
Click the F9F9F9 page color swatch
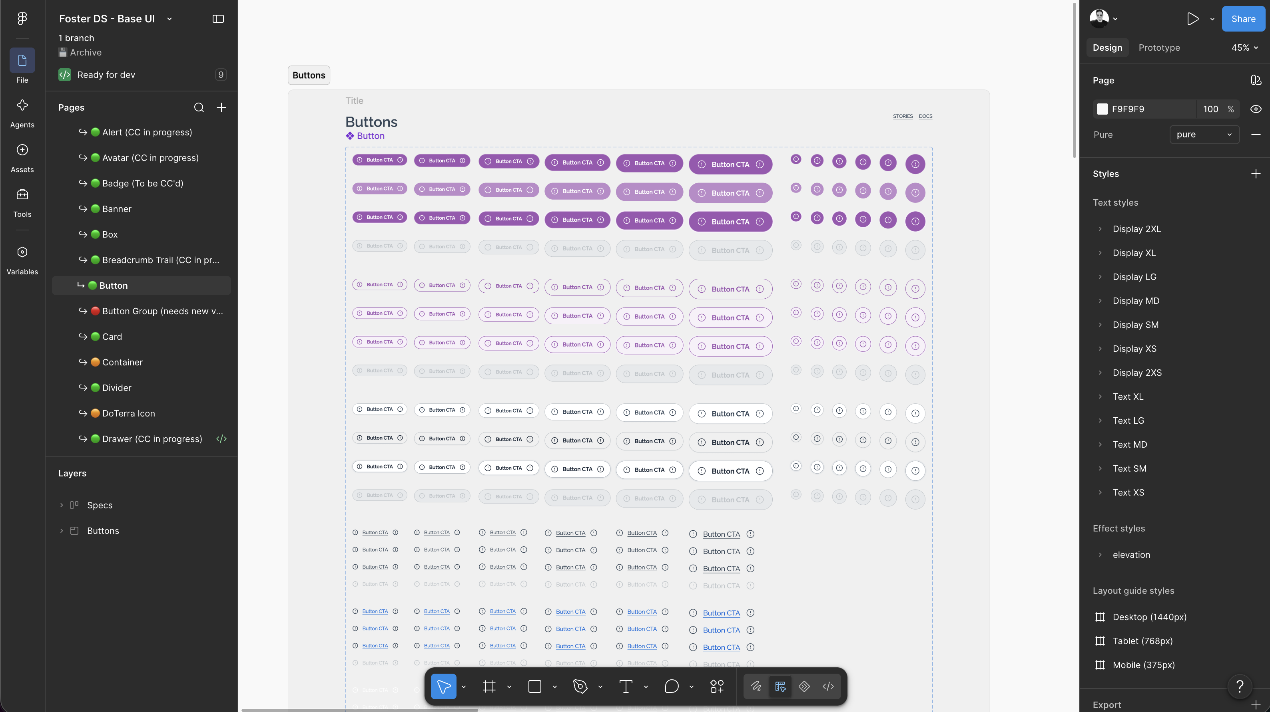coord(1103,109)
